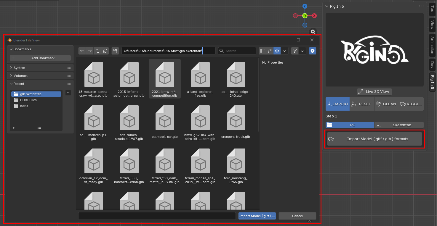
Task: Select creepers_truck.glb file
Action: click(x=236, y=122)
